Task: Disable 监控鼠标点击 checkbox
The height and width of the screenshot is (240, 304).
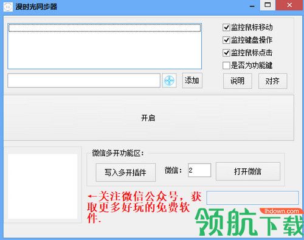Action: (226, 53)
